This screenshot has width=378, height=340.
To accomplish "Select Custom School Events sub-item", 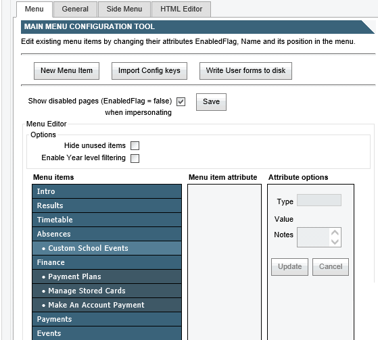I will click(107, 248).
